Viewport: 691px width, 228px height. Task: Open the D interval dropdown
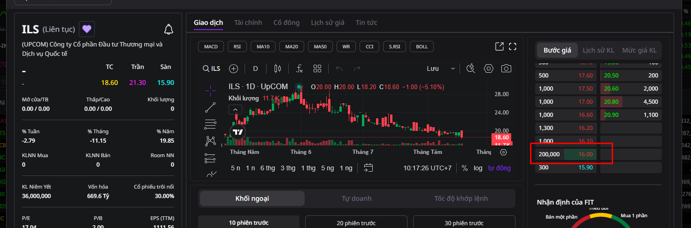(x=255, y=68)
